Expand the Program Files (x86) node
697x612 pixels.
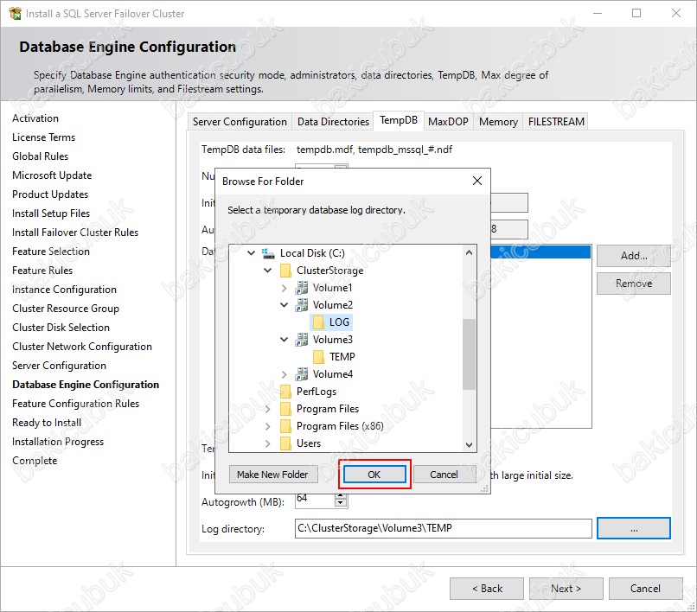[267, 426]
